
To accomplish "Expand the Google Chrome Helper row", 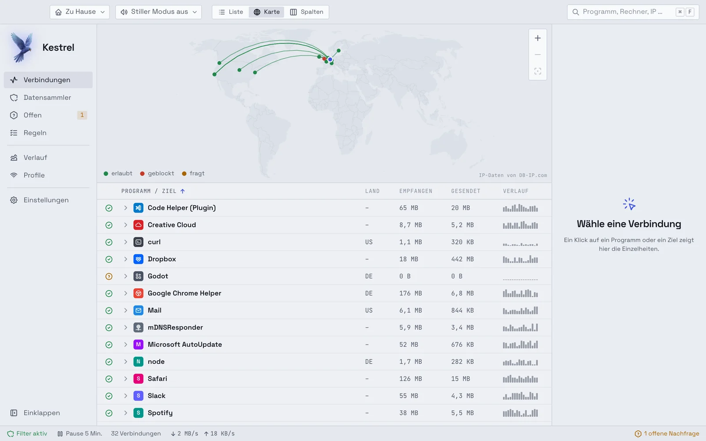I will click(x=125, y=293).
